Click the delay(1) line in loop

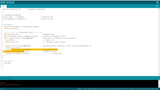[x=8, y=63]
